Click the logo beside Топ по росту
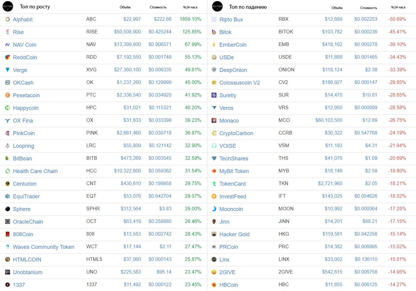 coord(8,6)
